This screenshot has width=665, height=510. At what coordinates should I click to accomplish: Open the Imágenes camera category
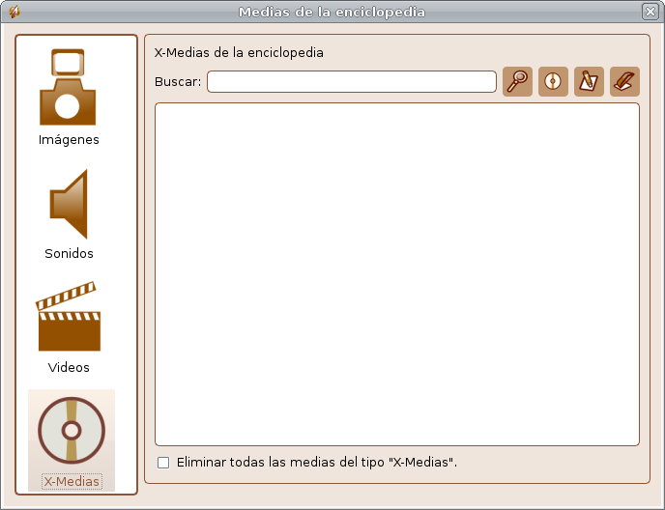point(68,88)
